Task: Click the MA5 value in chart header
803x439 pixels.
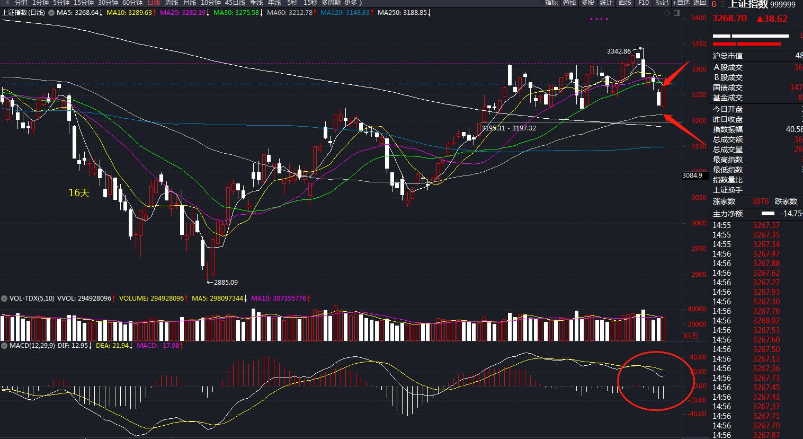Action: coord(78,13)
